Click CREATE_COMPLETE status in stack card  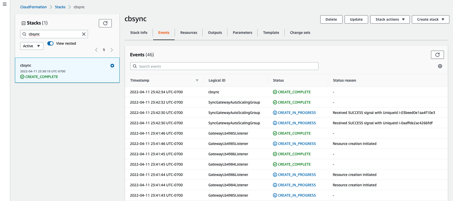39,77
